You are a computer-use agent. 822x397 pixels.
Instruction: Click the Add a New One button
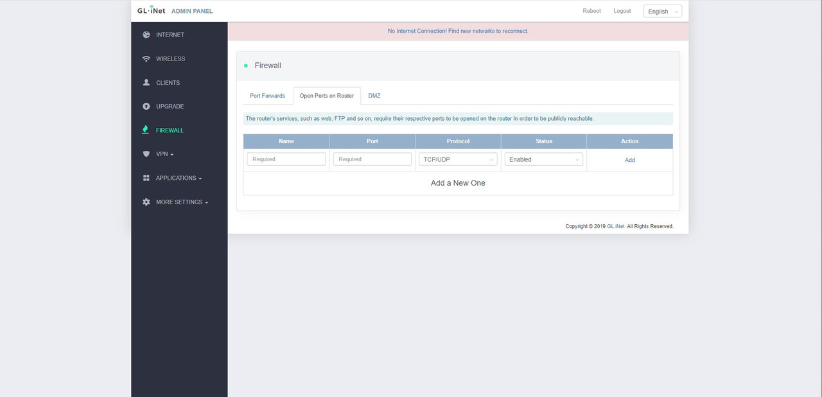[458, 183]
